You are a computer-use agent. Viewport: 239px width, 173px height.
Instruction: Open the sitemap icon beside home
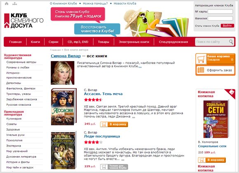15,4
